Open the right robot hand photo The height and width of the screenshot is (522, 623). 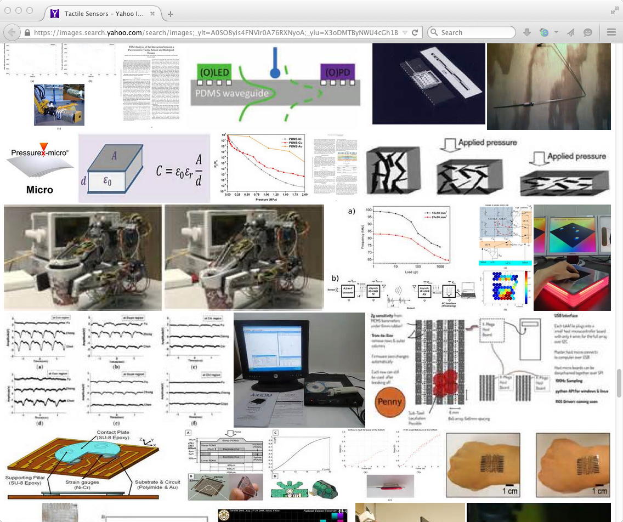(245, 257)
